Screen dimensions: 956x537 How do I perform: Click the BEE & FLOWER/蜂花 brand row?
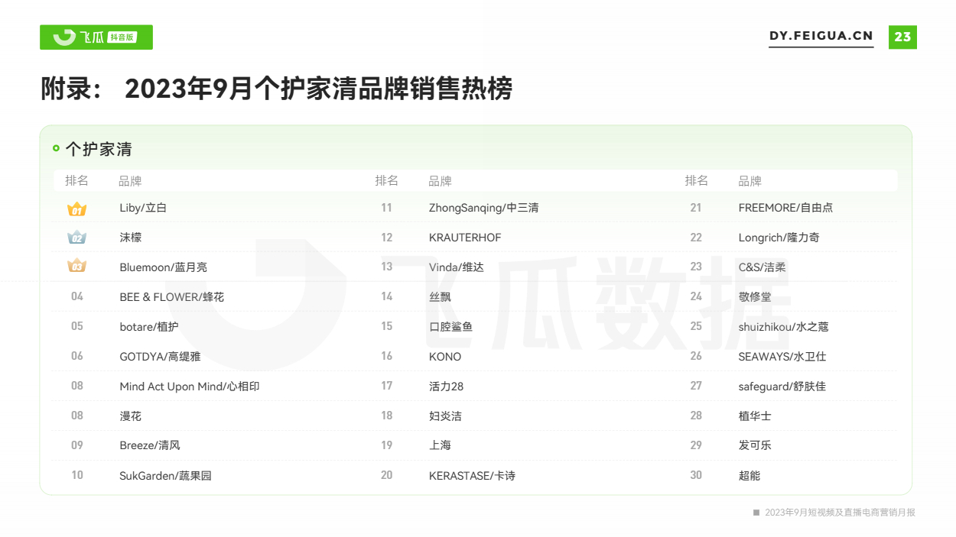pyautogui.click(x=171, y=297)
